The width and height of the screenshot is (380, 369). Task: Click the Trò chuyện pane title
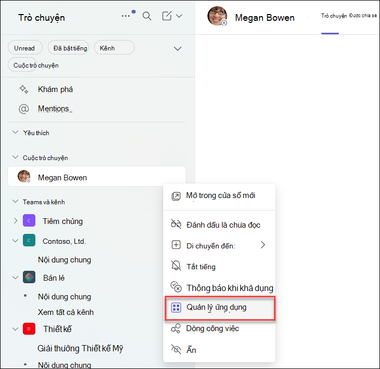[42, 18]
